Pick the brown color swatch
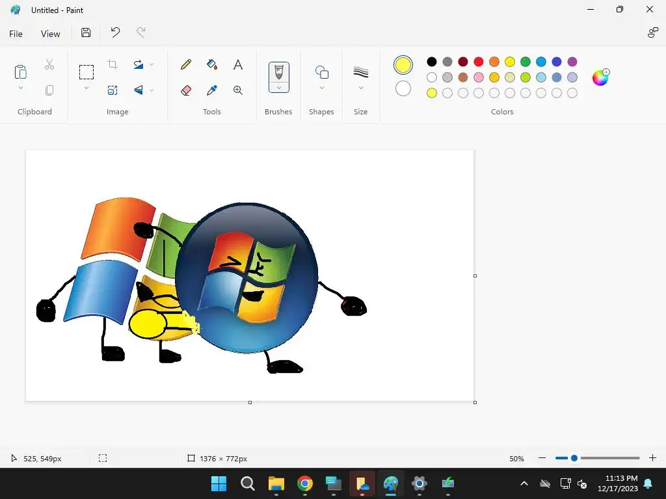 click(463, 77)
